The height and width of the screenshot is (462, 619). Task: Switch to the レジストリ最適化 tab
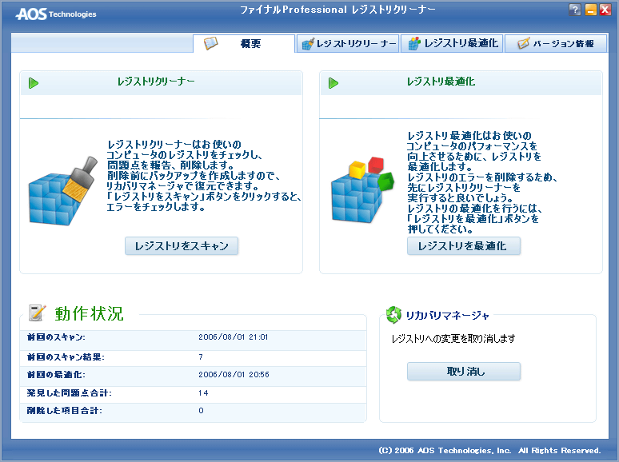[453, 43]
